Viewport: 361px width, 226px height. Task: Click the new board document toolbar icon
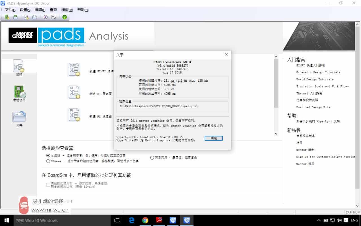pos(26,17)
